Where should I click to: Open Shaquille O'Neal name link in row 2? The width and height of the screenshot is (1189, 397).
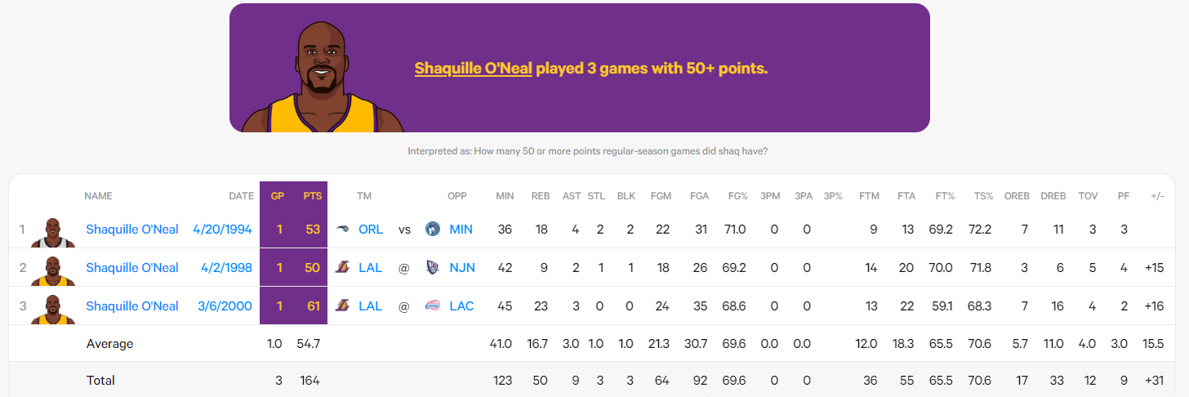132,268
